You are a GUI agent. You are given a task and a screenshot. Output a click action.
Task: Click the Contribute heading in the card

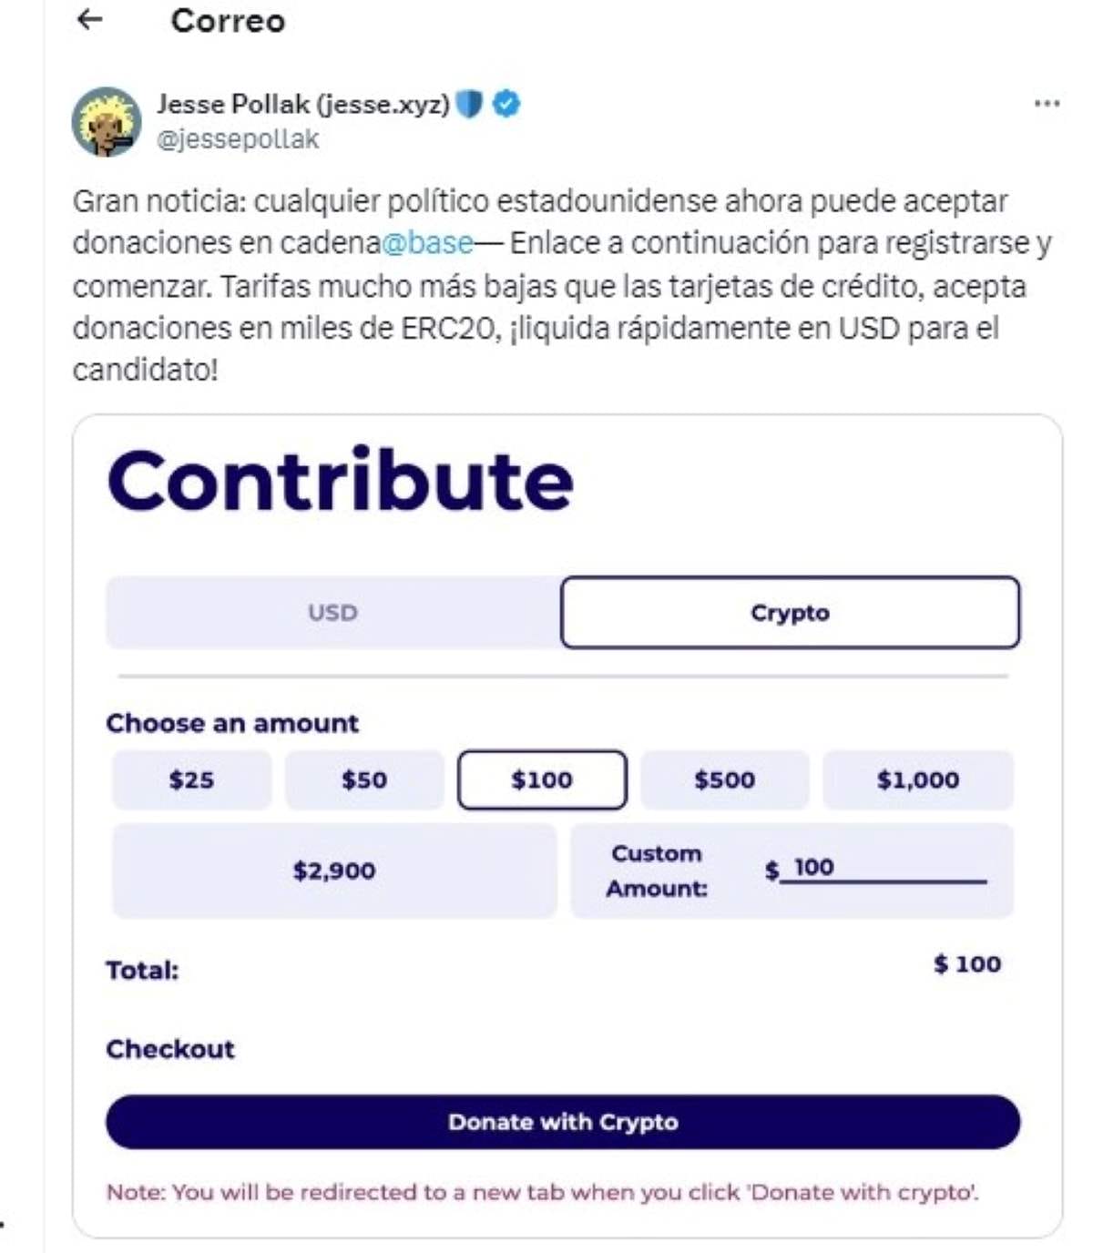coord(341,481)
